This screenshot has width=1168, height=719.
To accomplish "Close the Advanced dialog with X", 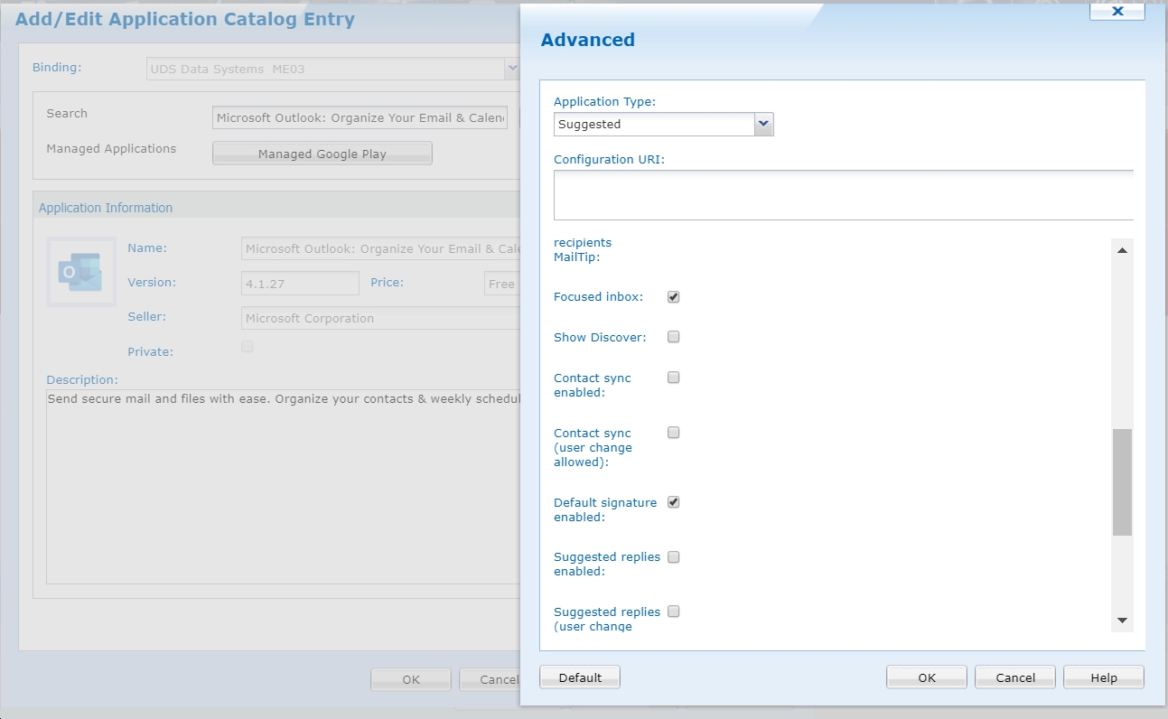I will pos(1117,11).
